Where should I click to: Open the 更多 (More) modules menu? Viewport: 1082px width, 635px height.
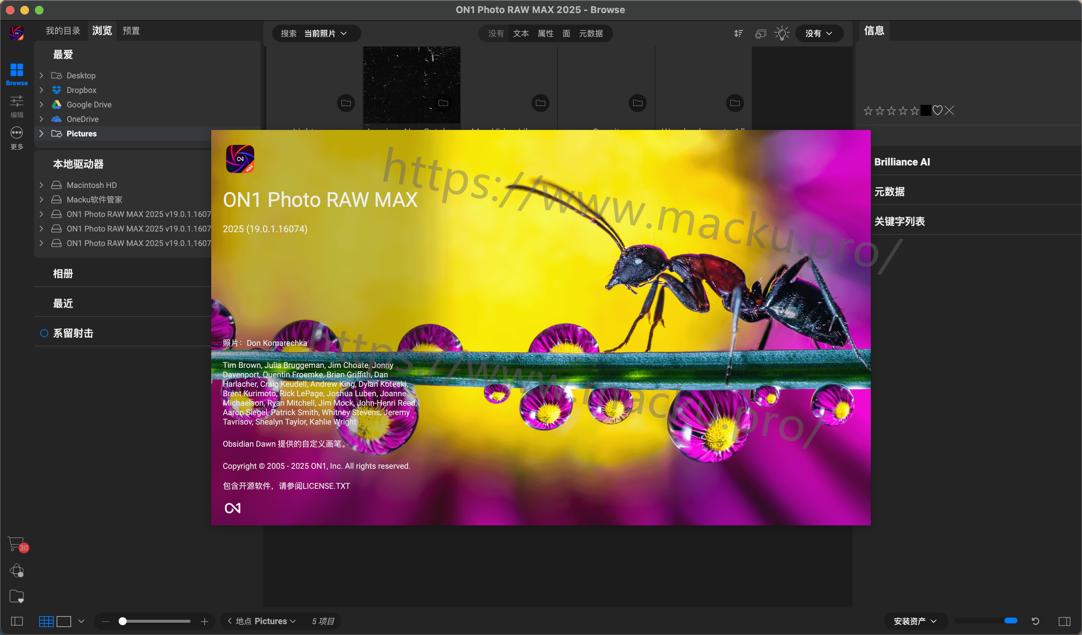[x=17, y=138]
